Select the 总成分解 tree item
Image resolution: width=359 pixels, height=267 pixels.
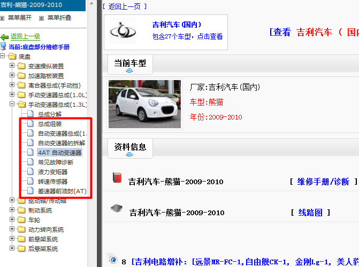point(50,114)
